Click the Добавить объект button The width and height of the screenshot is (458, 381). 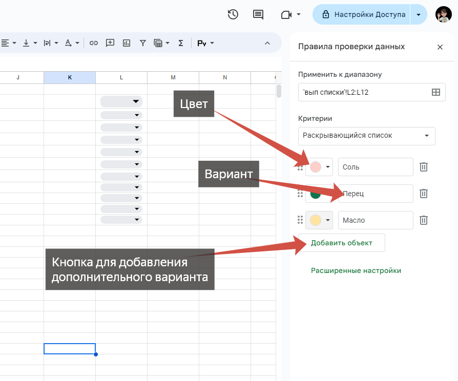342,243
